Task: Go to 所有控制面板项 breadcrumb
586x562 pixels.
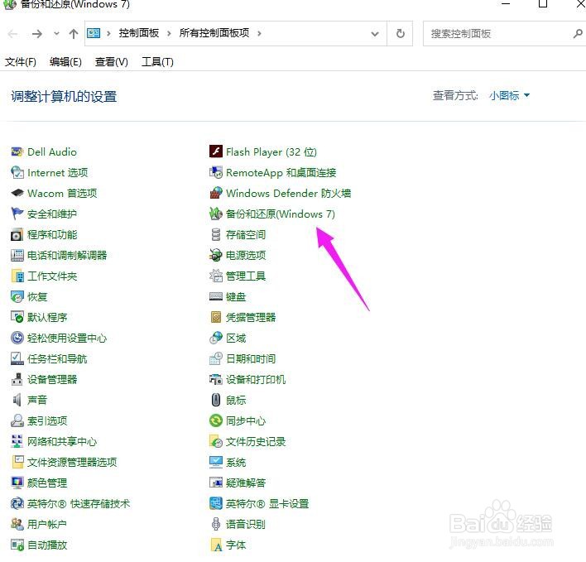Action: pyautogui.click(x=214, y=33)
